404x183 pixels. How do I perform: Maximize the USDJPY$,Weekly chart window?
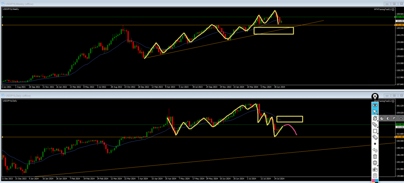pos(394,4)
